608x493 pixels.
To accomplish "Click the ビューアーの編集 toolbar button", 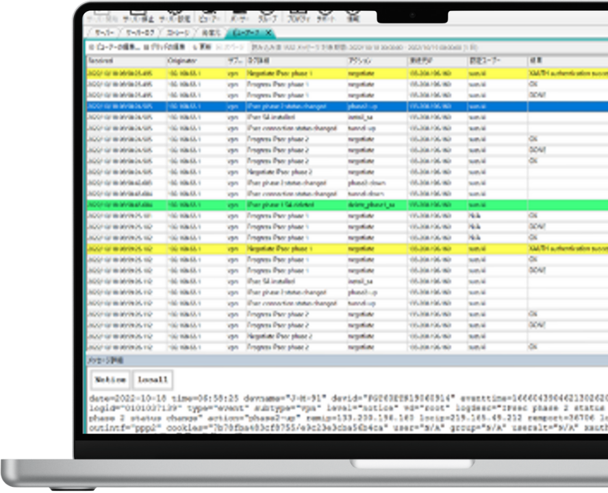I will click(114, 47).
